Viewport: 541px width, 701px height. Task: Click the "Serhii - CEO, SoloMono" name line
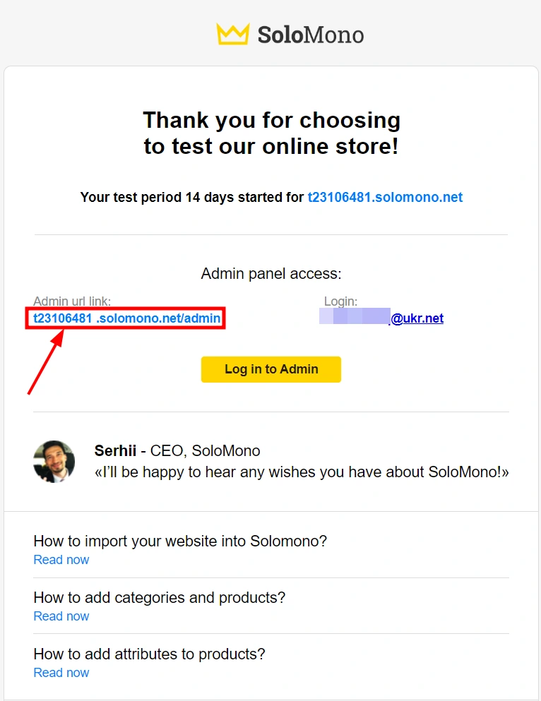point(177,451)
